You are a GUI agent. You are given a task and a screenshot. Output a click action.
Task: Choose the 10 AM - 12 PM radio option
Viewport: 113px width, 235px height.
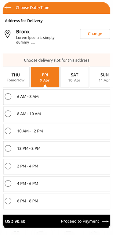pyautogui.click(x=8, y=131)
